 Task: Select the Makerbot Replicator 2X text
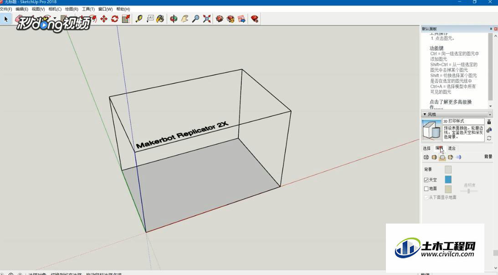click(x=182, y=135)
